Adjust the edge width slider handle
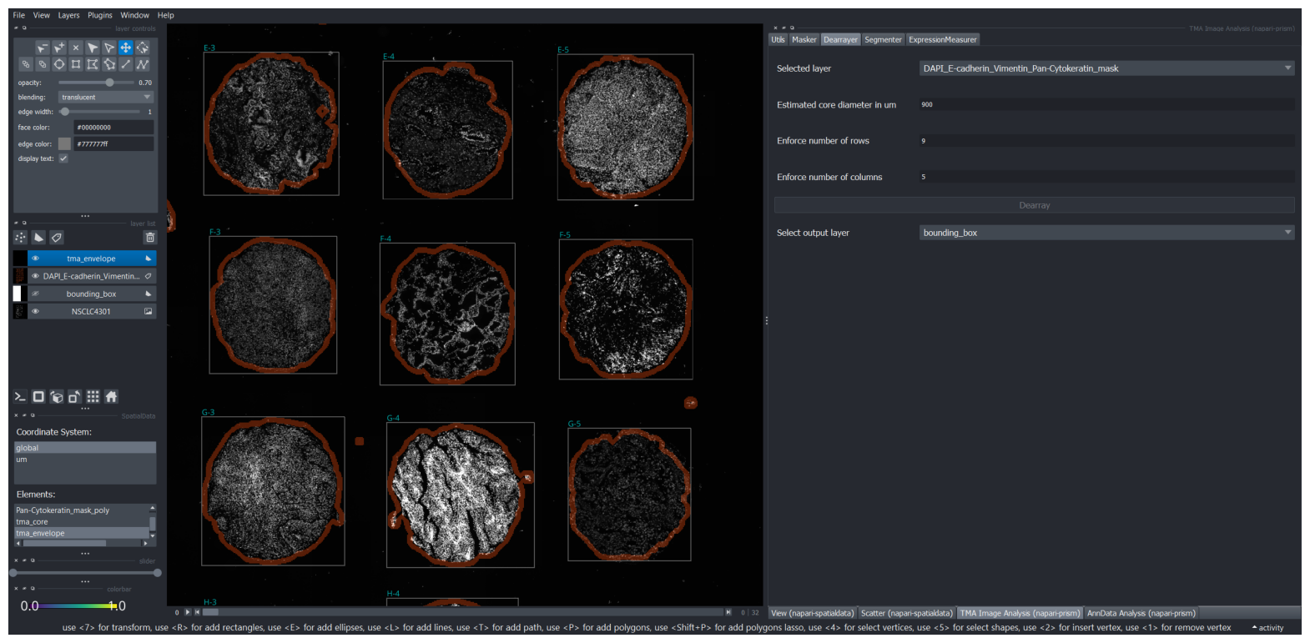This screenshot has width=1310, height=643. [64, 112]
